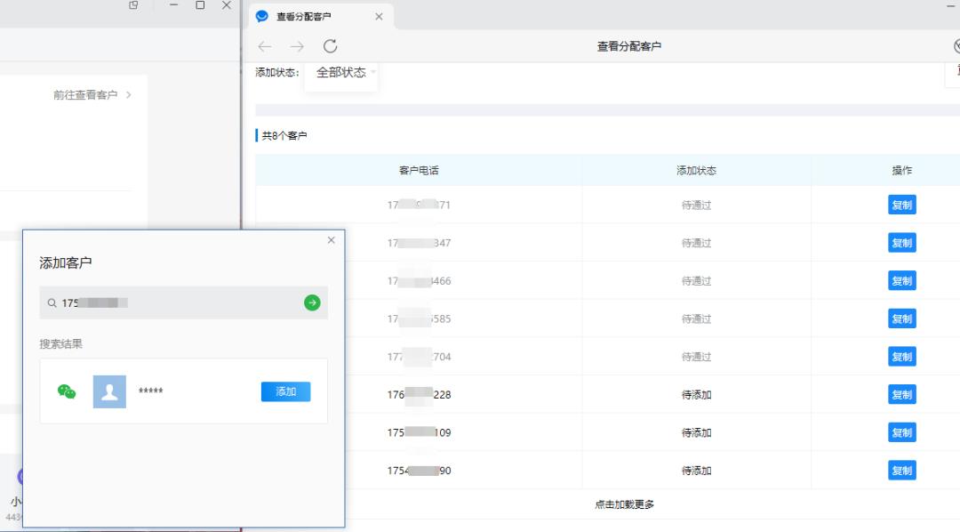The image size is (960, 532).
Task: Open the 全部状态 status dropdown
Action: pos(341,74)
